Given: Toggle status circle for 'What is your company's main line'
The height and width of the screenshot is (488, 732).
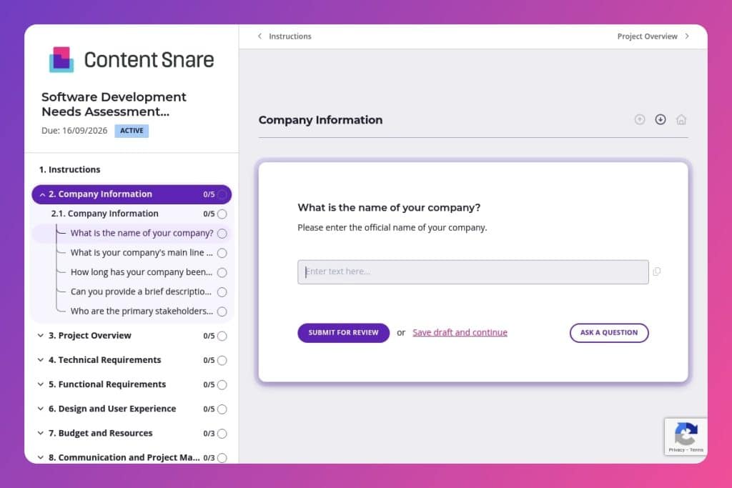Looking at the screenshot, I should [222, 253].
